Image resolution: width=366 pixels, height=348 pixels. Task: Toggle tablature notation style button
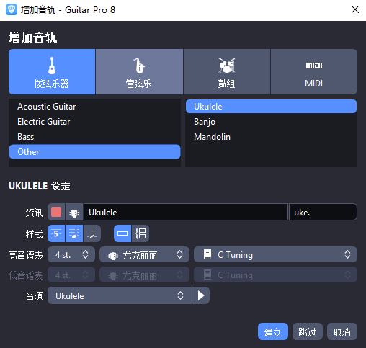click(56, 233)
